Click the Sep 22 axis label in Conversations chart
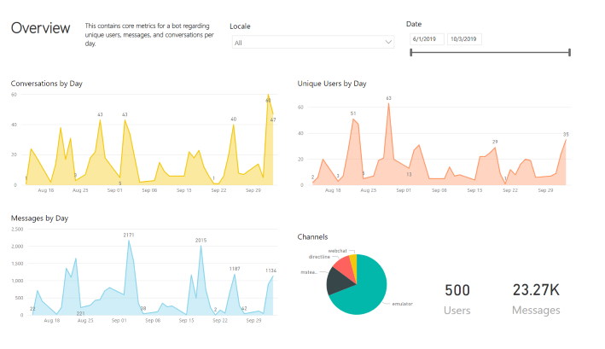This screenshot has height=349, width=605. click(218, 190)
